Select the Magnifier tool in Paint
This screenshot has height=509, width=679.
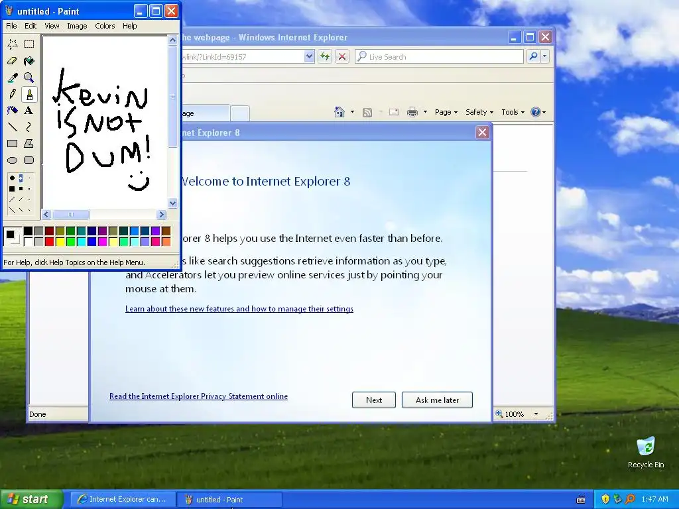coord(29,78)
